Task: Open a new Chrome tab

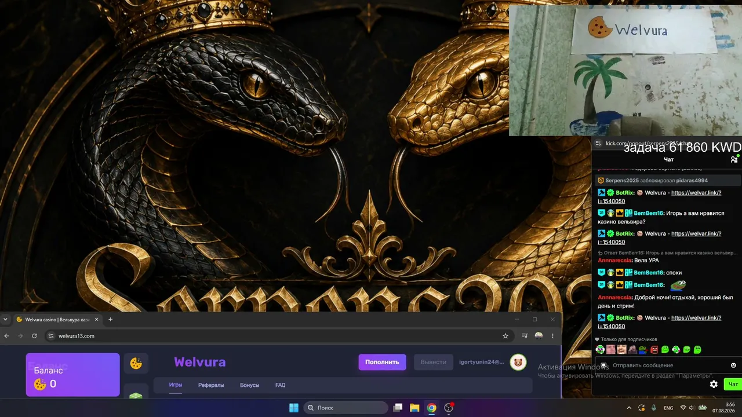Action: (110, 319)
